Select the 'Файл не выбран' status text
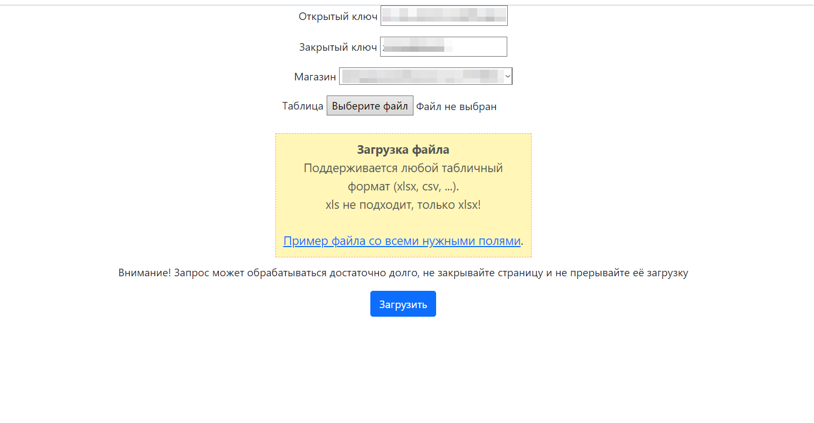Screen dimensions: 814x423 [x=457, y=106]
